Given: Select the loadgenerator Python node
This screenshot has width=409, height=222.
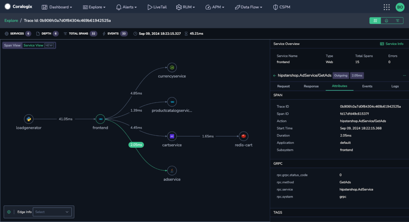Looking at the screenshot, I should (x=29, y=119).
